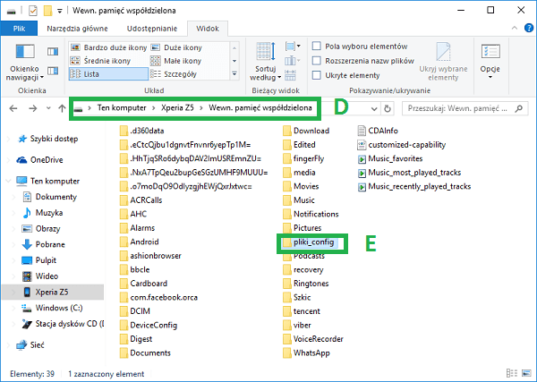Switch to Narzędzia główne tab
Image resolution: width=537 pixels, height=382 pixels.
[77, 29]
